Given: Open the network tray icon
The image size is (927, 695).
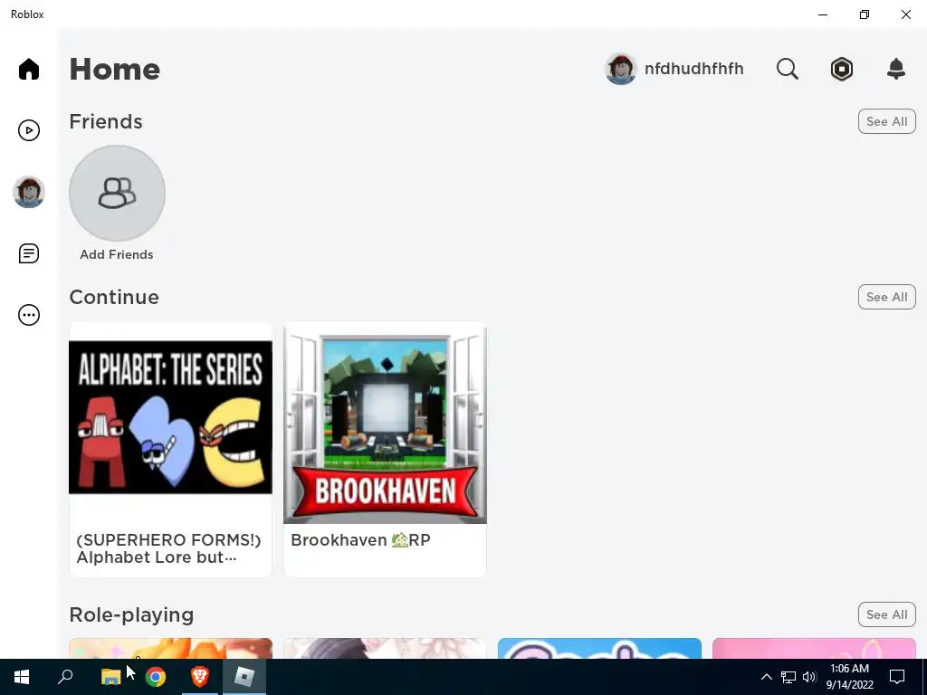Looking at the screenshot, I should point(788,677).
